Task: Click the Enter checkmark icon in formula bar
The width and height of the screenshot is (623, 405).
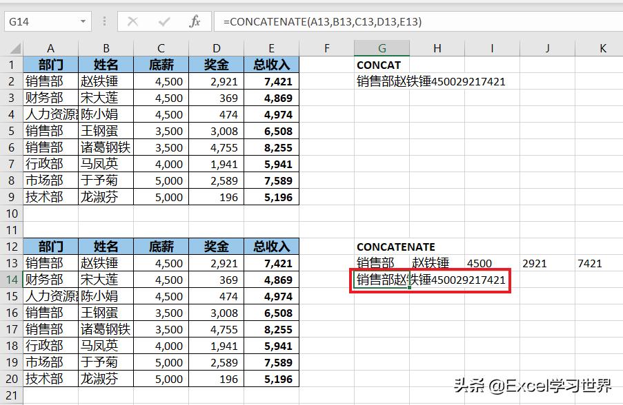Action: click(x=164, y=21)
